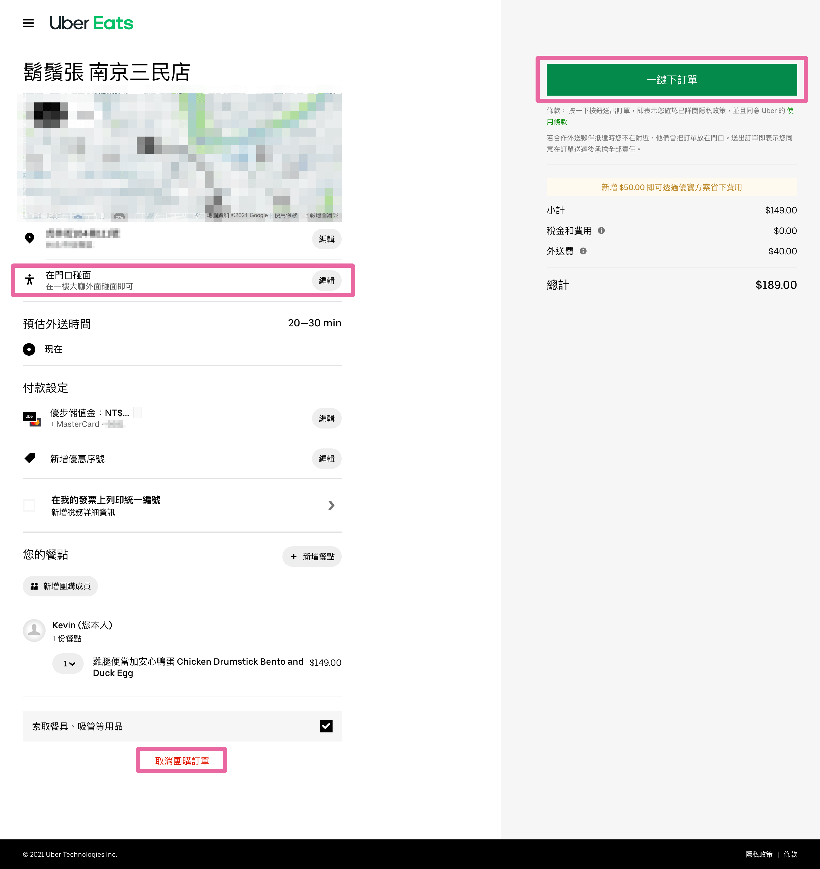Click the add $50.00 savings banner

pos(672,187)
